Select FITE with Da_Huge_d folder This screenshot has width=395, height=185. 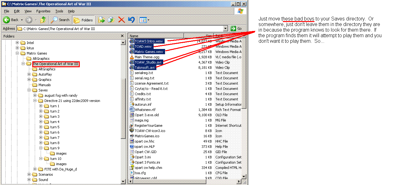click(x=61, y=169)
